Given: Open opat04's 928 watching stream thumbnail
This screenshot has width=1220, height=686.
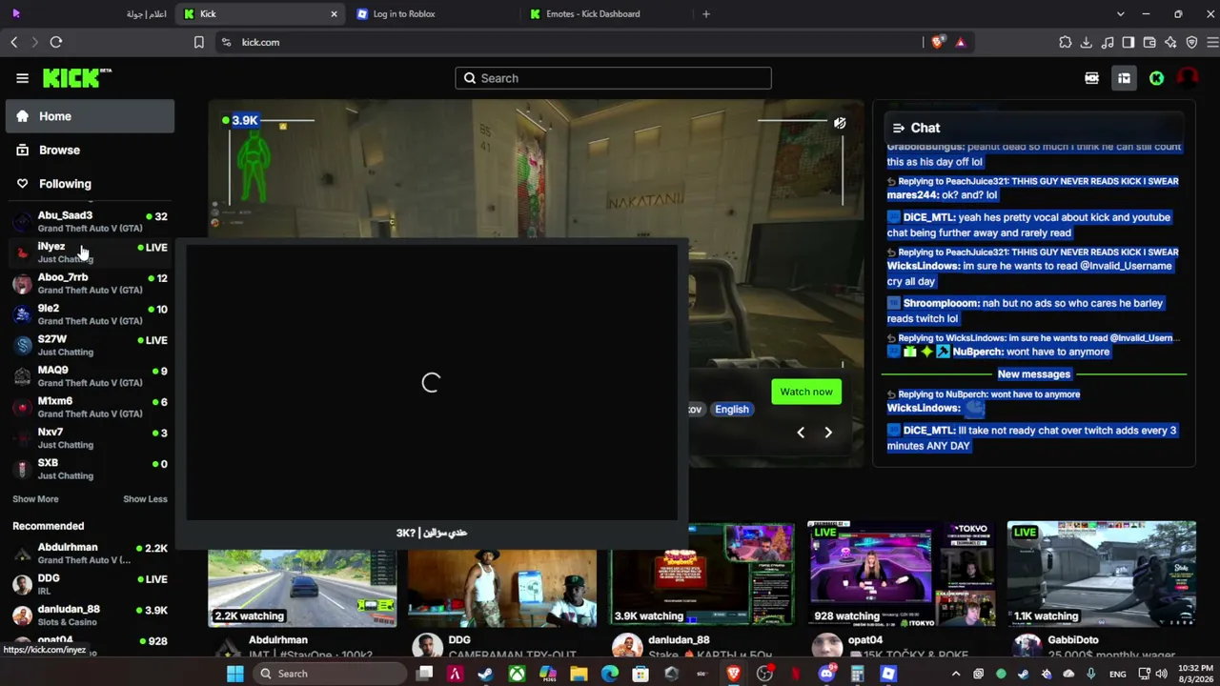Looking at the screenshot, I should point(902,574).
